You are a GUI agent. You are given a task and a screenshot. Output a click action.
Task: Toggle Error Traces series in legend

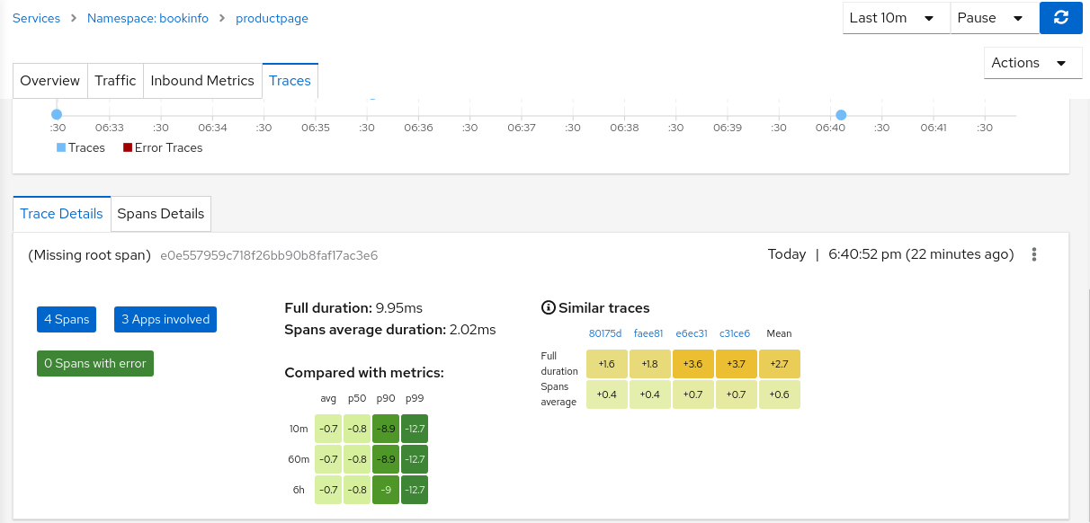click(163, 147)
